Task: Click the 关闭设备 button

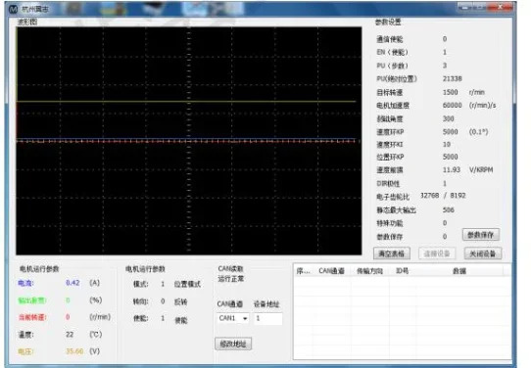Action: pyautogui.click(x=483, y=253)
